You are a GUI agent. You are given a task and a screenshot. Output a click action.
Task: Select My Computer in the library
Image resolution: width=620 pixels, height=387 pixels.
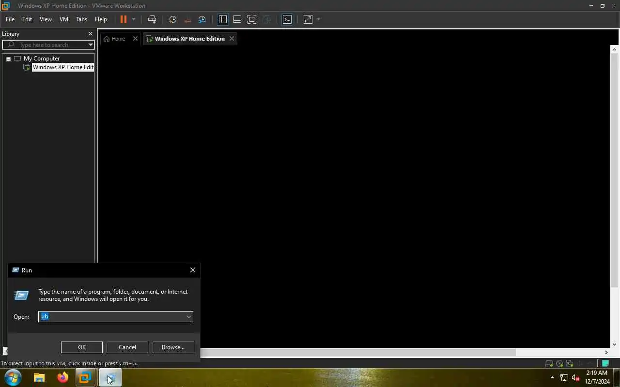42,59
